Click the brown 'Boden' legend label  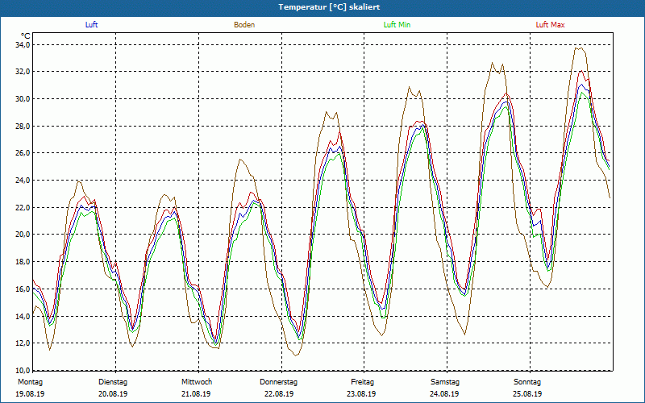point(244,25)
